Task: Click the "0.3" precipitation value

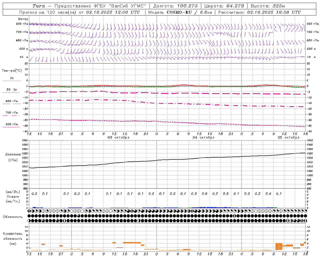Action: (194, 193)
